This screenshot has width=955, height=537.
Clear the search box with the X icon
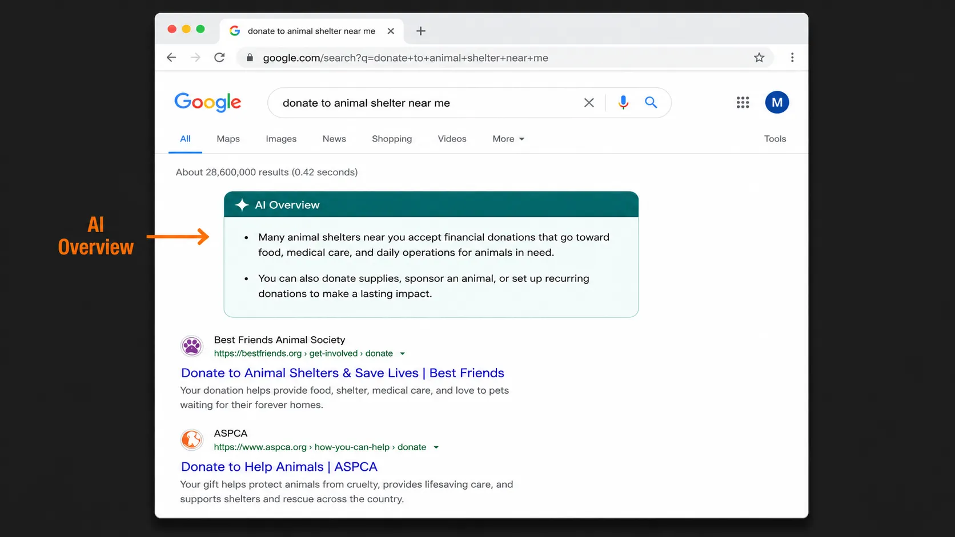(589, 103)
